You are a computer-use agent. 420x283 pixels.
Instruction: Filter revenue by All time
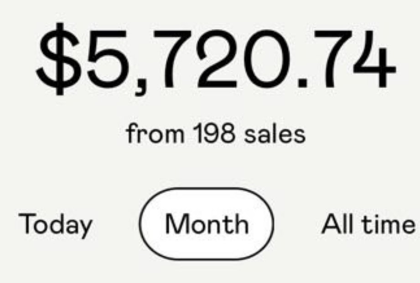[368, 224]
